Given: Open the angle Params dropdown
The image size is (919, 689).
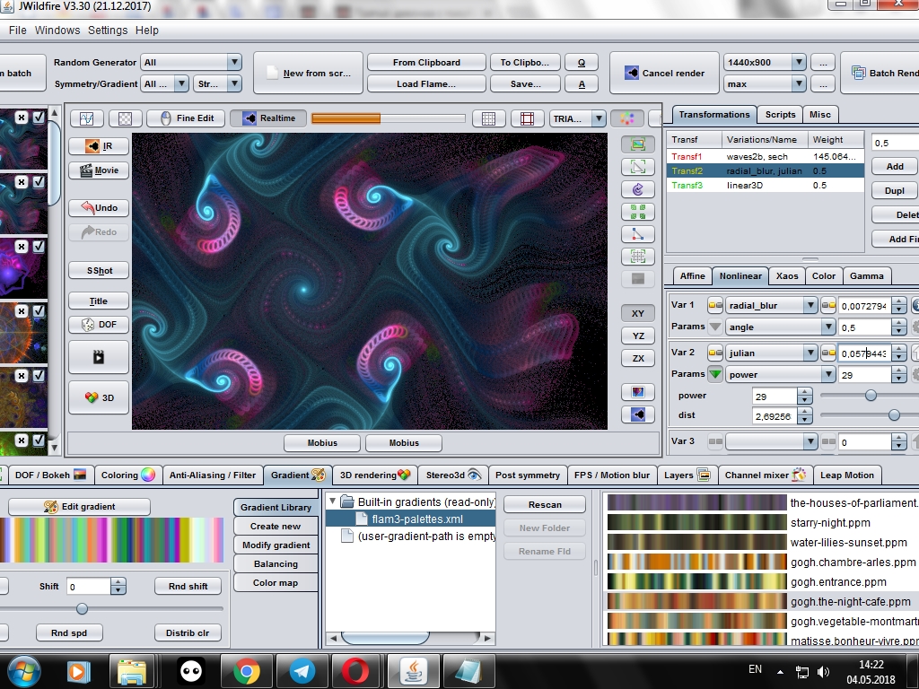Looking at the screenshot, I should pos(780,327).
